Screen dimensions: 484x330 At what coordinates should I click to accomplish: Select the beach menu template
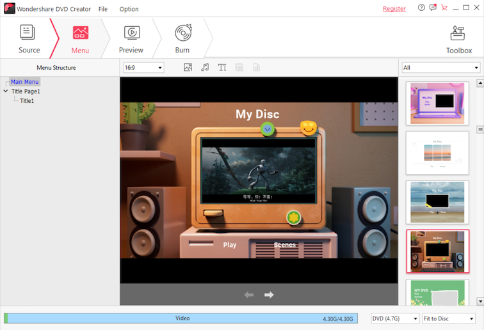(x=437, y=202)
